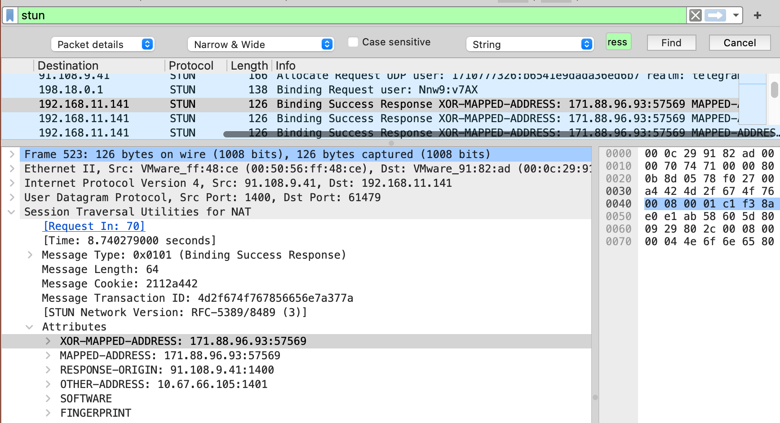Open the String search type dropdown
The image size is (780, 423).
tap(530, 44)
